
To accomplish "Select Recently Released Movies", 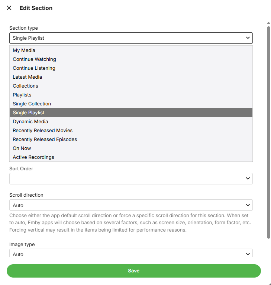I will (x=42, y=130).
